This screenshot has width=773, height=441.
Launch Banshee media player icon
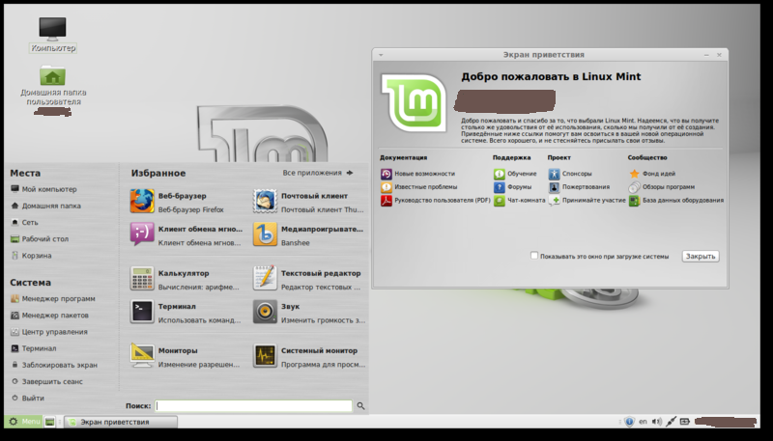pyautogui.click(x=265, y=234)
